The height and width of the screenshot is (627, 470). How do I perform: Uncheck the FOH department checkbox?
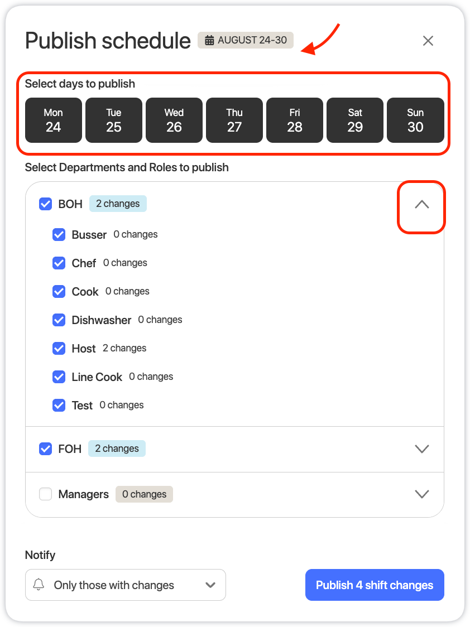[x=45, y=448]
